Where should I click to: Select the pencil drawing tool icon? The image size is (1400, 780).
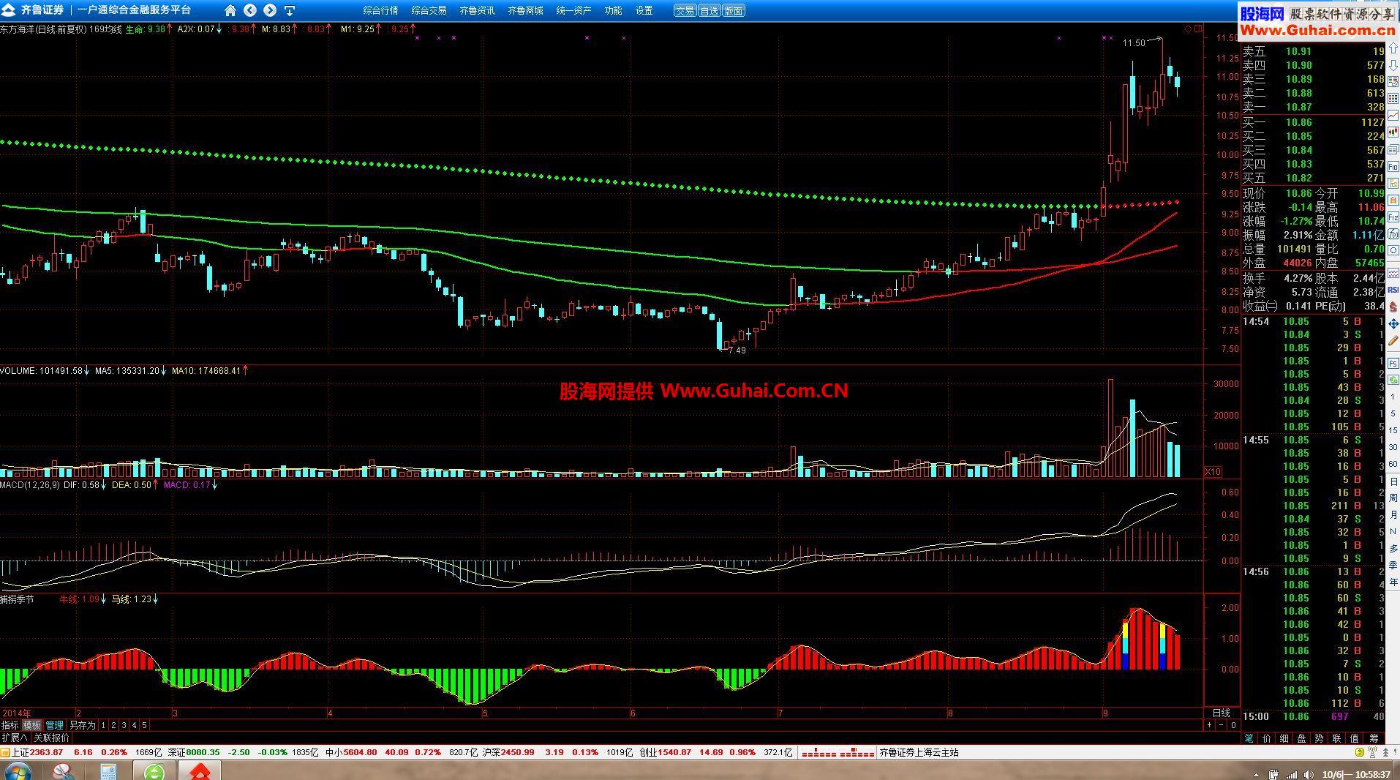1393,341
